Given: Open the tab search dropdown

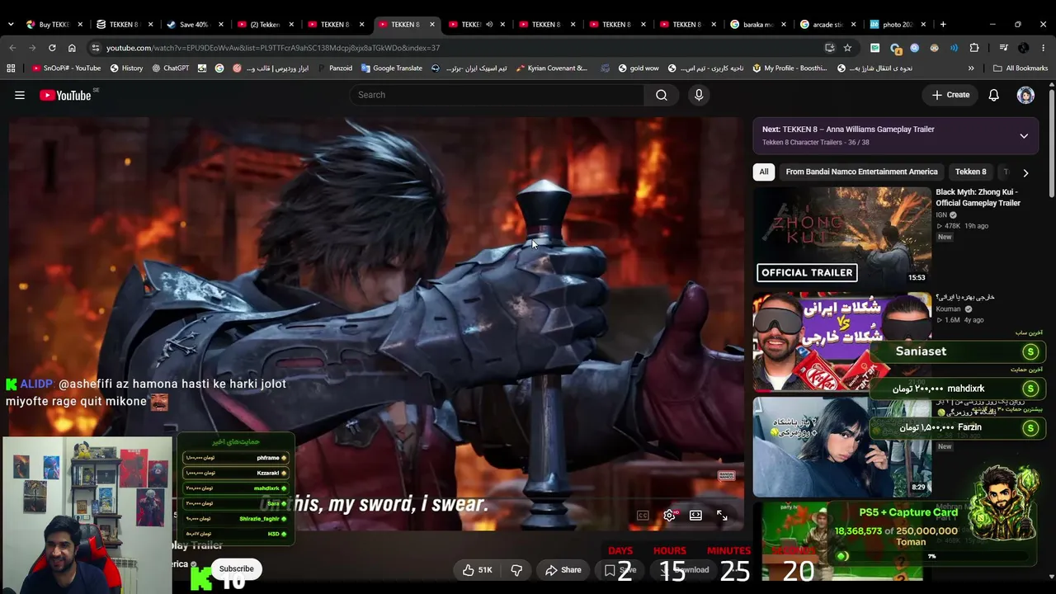Looking at the screenshot, I should [x=11, y=25].
